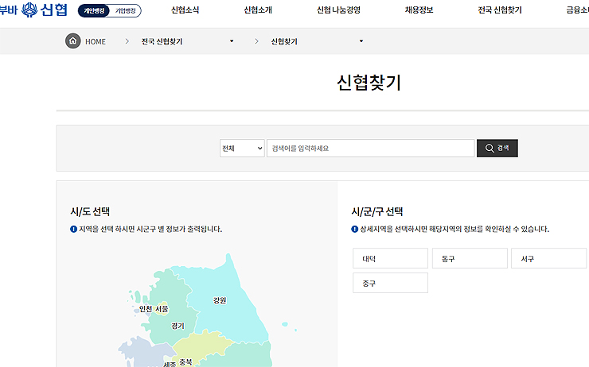This screenshot has width=589, height=367.
Task: Open the 신협 나눔경영 menu
Action: click(x=339, y=10)
